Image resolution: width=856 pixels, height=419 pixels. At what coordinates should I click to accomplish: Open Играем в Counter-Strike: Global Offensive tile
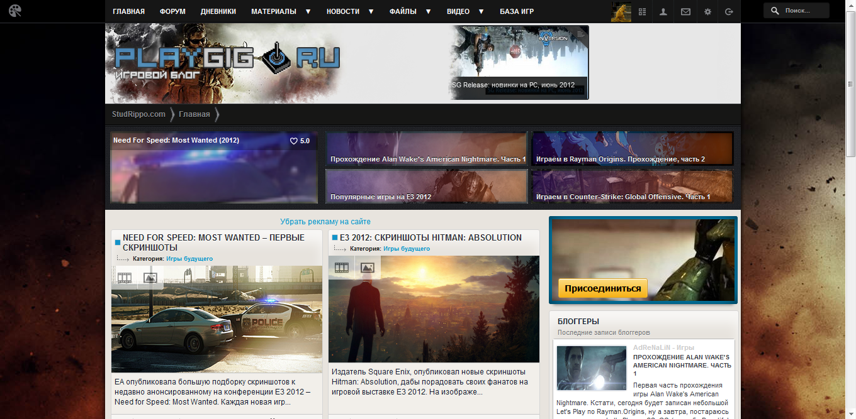[x=632, y=187]
